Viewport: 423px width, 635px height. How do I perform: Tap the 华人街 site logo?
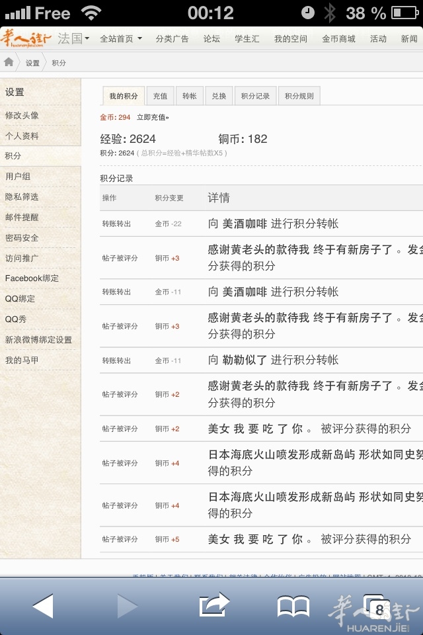point(27,38)
